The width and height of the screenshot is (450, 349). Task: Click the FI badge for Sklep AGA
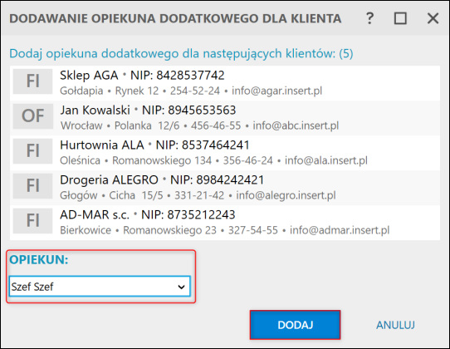[32, 81]
